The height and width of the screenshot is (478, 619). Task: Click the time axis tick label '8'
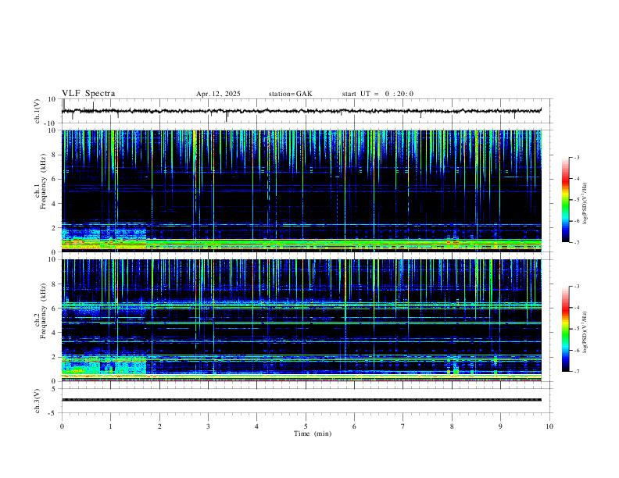tap(452, 426)
